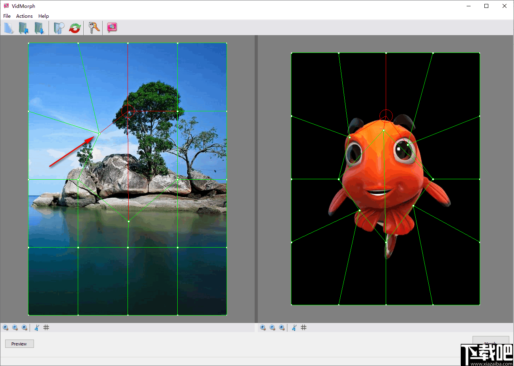Open the Help menu

pyautogui.click(x=43, y=16)
